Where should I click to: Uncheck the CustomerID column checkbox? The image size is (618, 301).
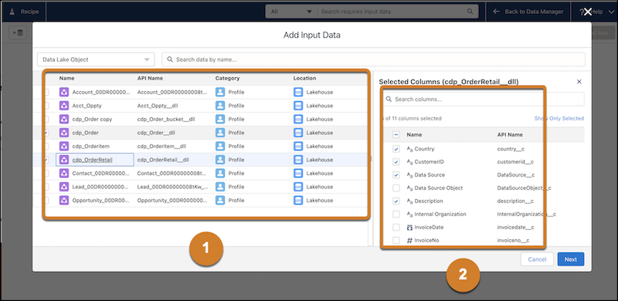point(396,162)
